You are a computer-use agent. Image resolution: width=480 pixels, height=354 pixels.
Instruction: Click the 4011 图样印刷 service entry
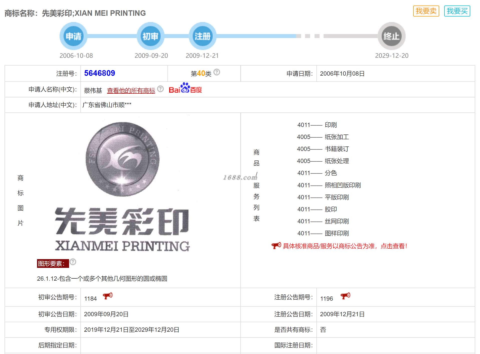click(x=323, y=233)
